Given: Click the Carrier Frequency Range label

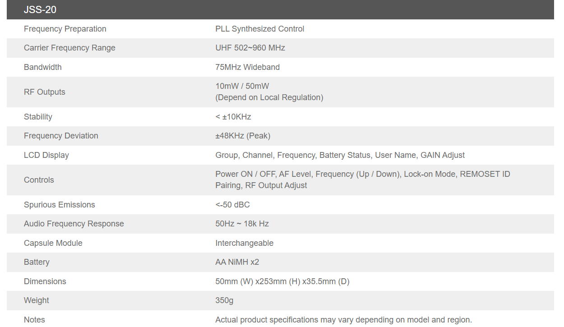Looking at the screenshot, I should (x=69, y=48).
